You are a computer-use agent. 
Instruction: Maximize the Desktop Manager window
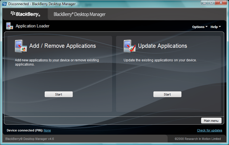click(211, 3)
